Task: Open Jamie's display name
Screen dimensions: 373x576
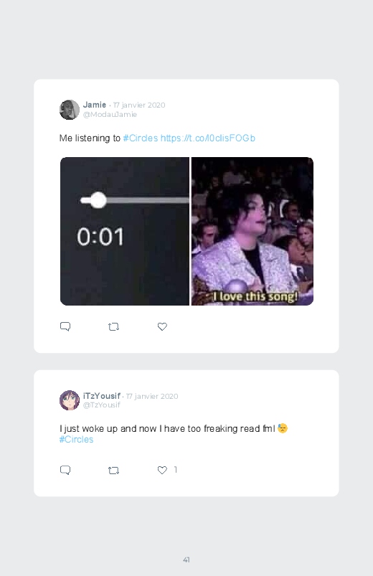Action: 95,105
